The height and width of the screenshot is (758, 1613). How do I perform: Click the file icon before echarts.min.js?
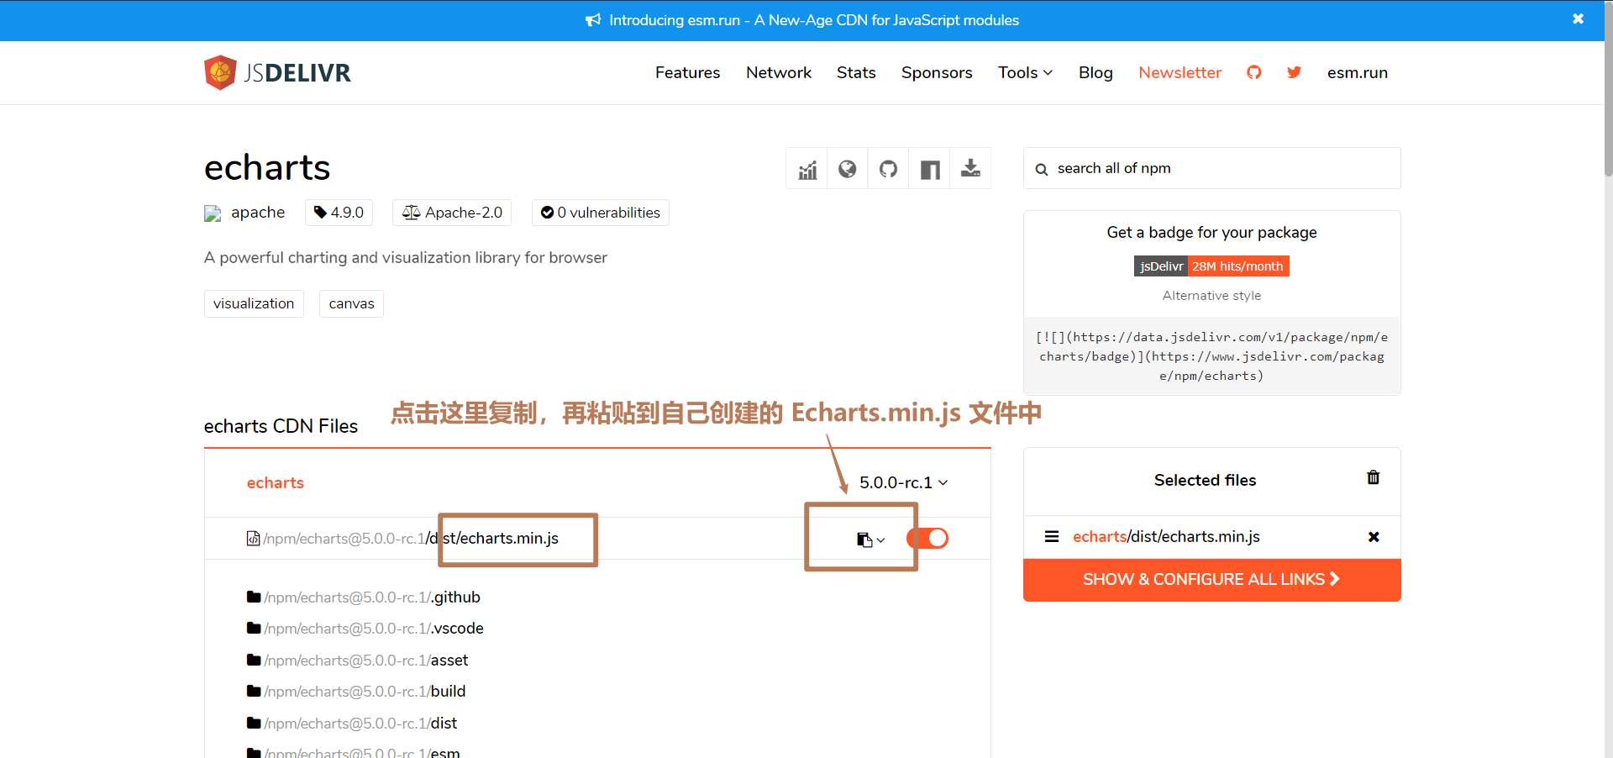(x=253, y=538)
